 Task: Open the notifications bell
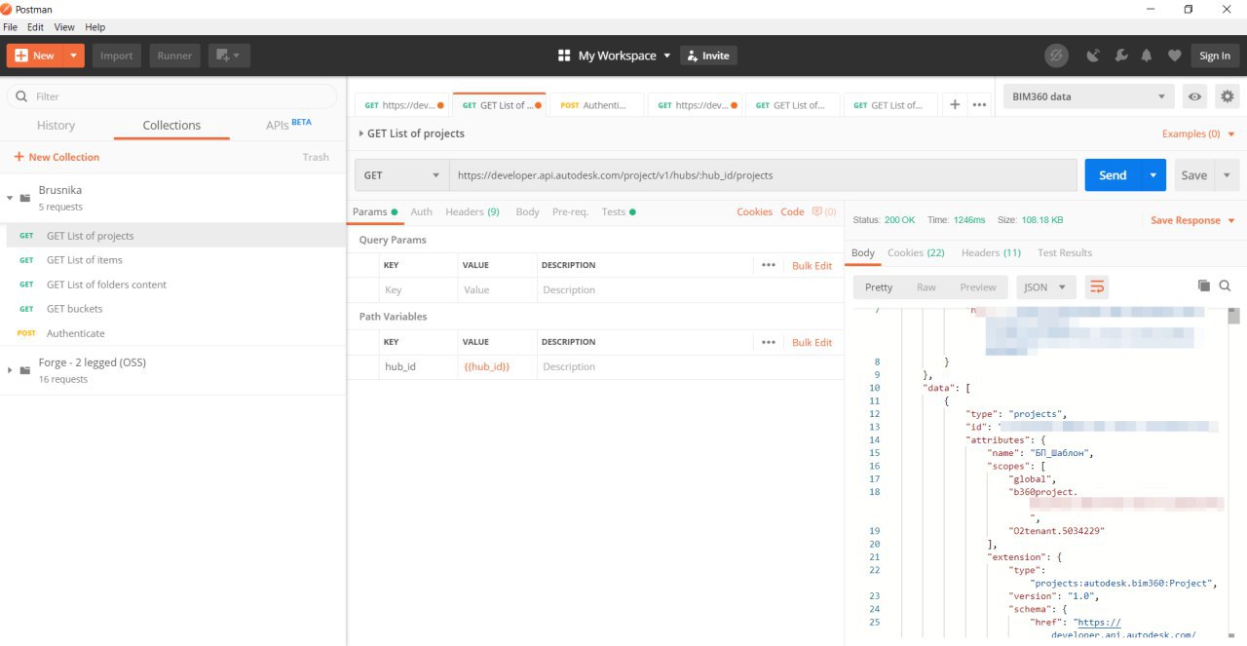(x=1148, y=56)
